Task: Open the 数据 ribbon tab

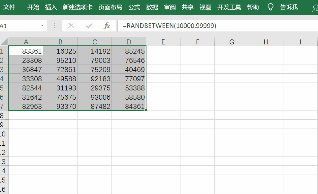Action: coord(152,7)
